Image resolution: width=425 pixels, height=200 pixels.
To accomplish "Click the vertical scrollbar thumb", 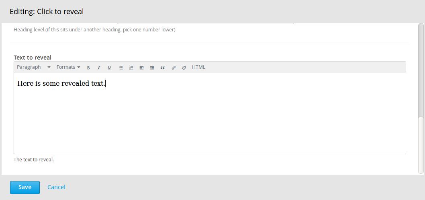I will coord(421,145).
